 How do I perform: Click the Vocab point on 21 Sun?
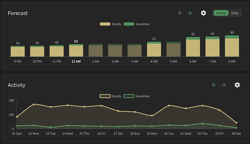[17, 117]
